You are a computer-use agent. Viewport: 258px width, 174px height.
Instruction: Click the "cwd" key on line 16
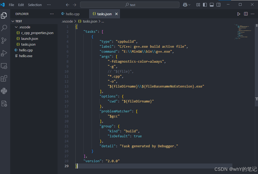click(x=113, y=101)
